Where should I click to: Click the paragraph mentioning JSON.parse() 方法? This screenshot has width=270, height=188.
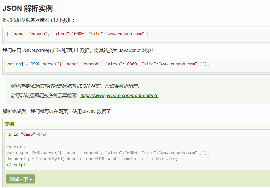78,50
